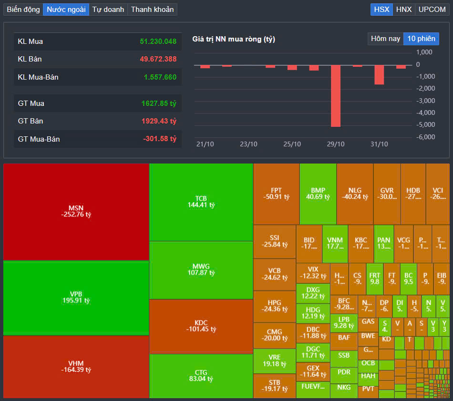Click the MSN treemap tile
This screenshot has height=401, width=453.
click(76, 212)
